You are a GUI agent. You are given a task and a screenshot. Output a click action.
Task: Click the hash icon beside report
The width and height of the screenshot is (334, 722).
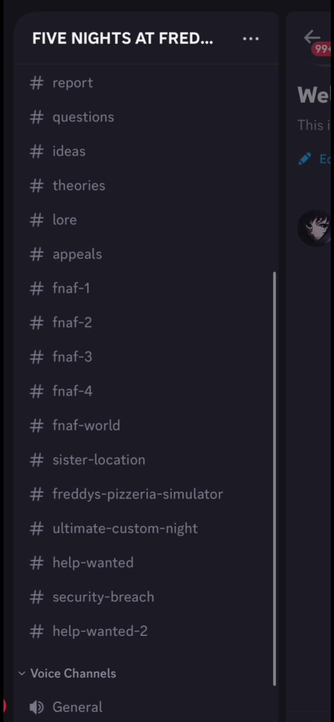pos(37,83)
